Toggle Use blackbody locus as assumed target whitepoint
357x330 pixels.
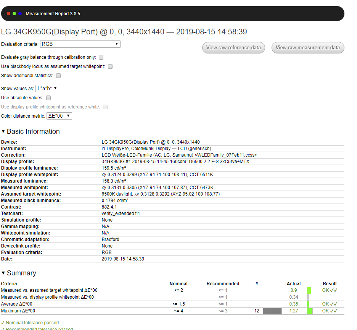tap(110, 66)
